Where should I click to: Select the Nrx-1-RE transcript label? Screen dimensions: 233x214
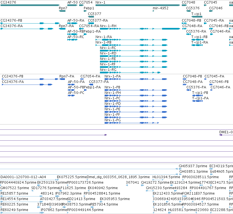(108, 59)
